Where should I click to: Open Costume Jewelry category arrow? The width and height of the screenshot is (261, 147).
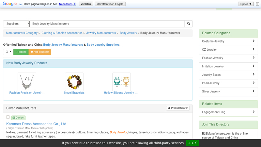(253, 41)
